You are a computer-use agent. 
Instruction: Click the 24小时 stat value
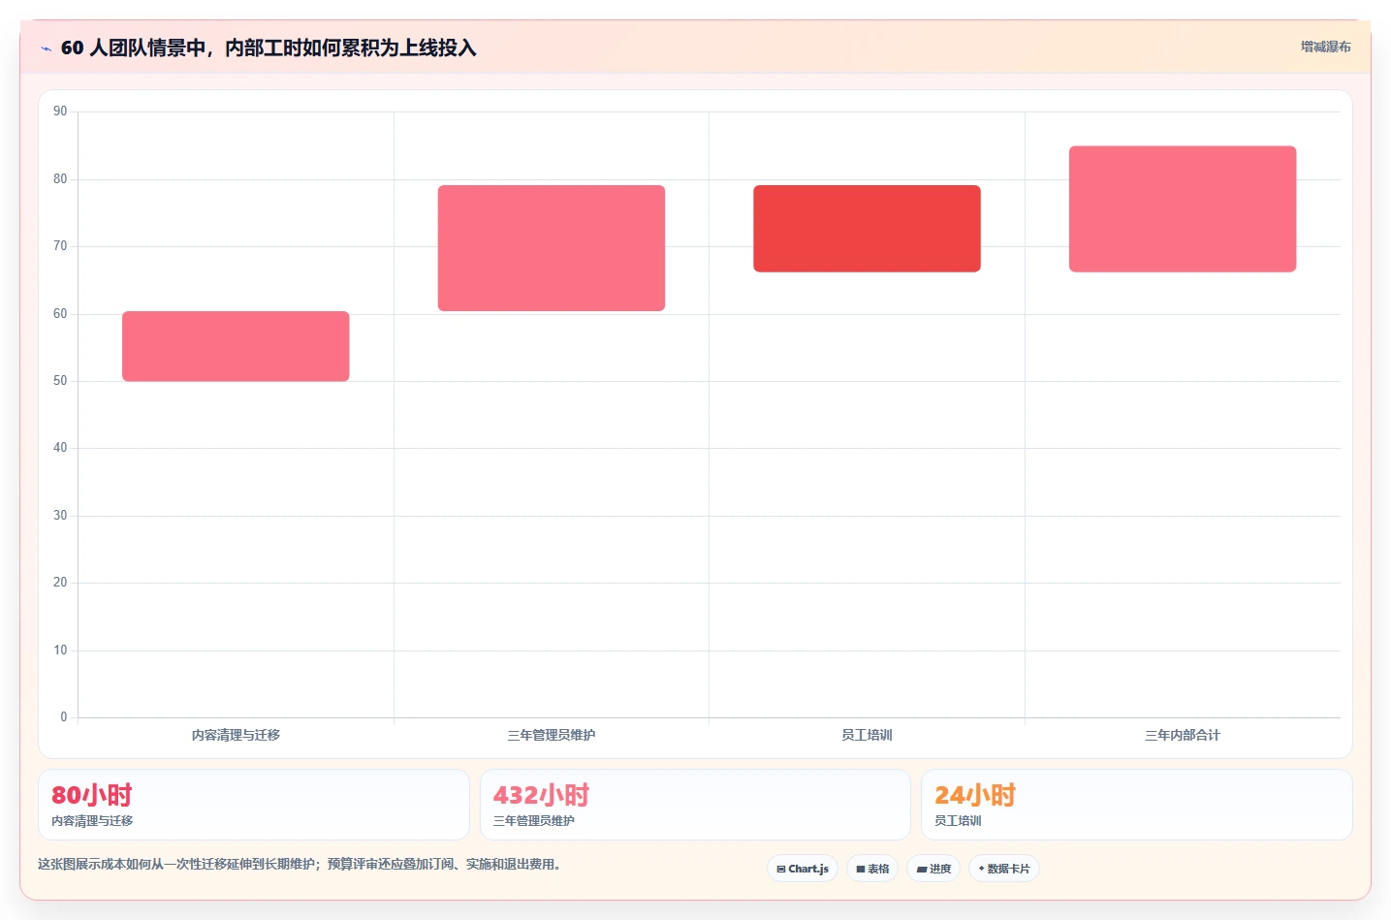975,795
